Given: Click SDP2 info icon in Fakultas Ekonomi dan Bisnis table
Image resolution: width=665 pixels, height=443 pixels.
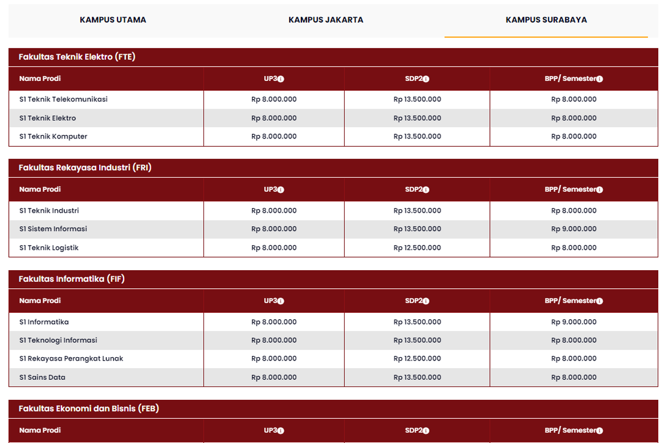Looking at the screenshot, I should (x=426, y=431).
